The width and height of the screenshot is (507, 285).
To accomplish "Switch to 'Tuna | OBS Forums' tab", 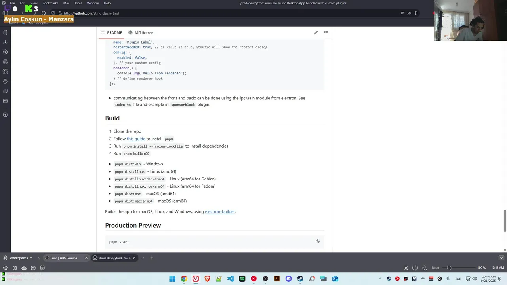I will click(63, 258).
